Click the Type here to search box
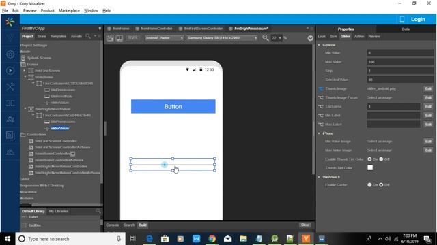Image resolution: width=437 pixels, height=245 pixels. (x=70, y=239)
